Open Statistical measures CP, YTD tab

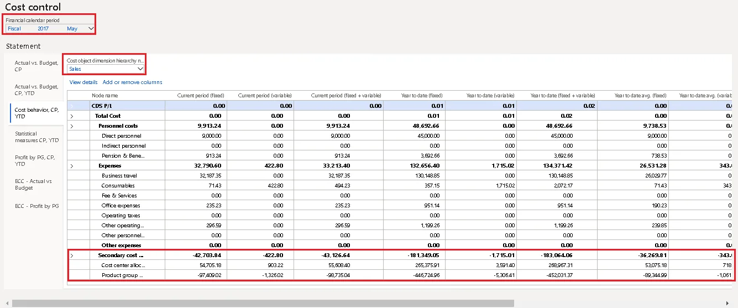[36, 137]
